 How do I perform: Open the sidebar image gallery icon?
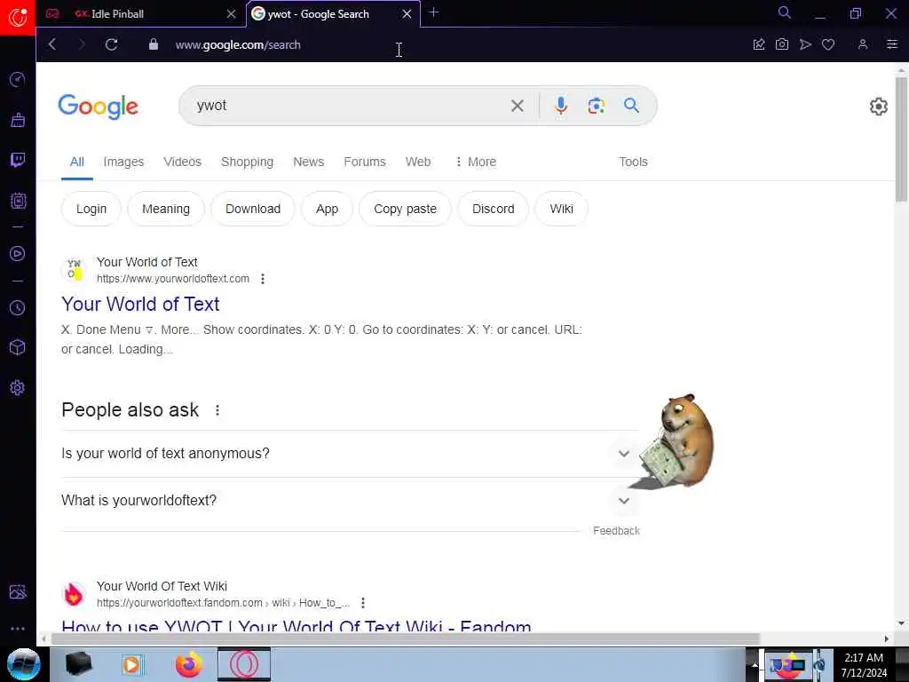tap(18, 591)
